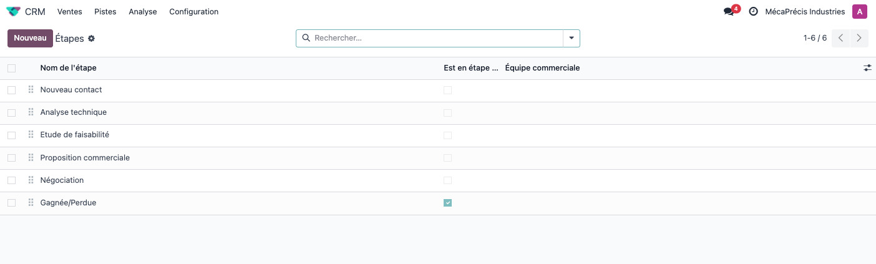Expand the search options dropdown arrow
The height and width of the screenshot is (264, 876).
click(x=572, y=38)
